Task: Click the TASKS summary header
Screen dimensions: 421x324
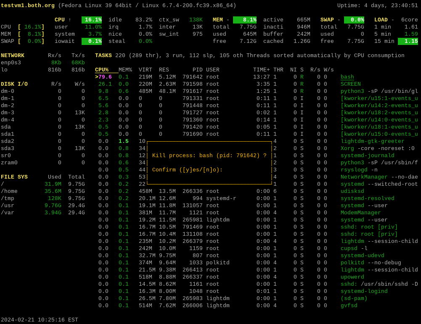Action: (x=103, y=55)
